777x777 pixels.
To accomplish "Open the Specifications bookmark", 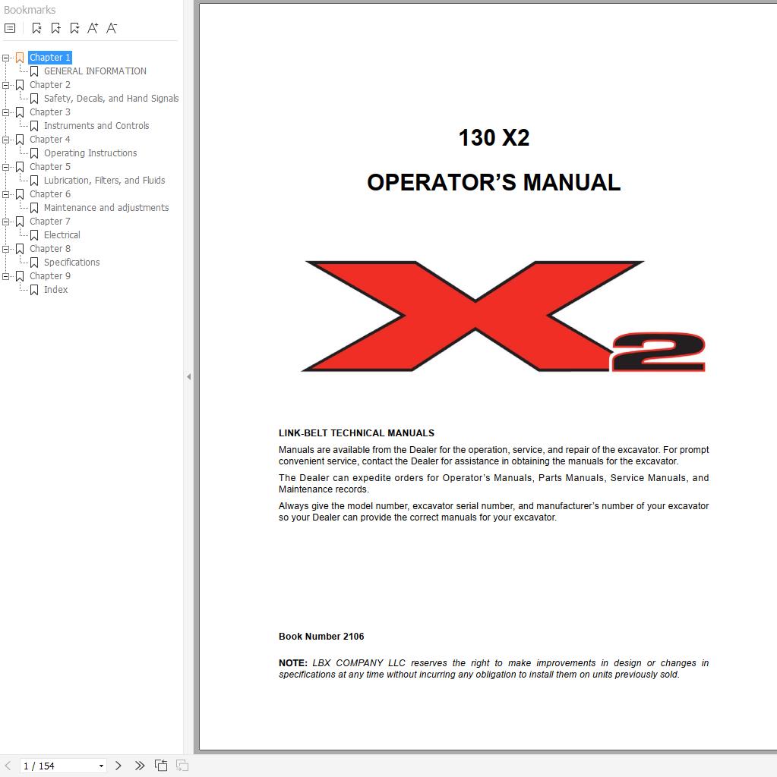I will pyautogui.click(x=72, y=262).
